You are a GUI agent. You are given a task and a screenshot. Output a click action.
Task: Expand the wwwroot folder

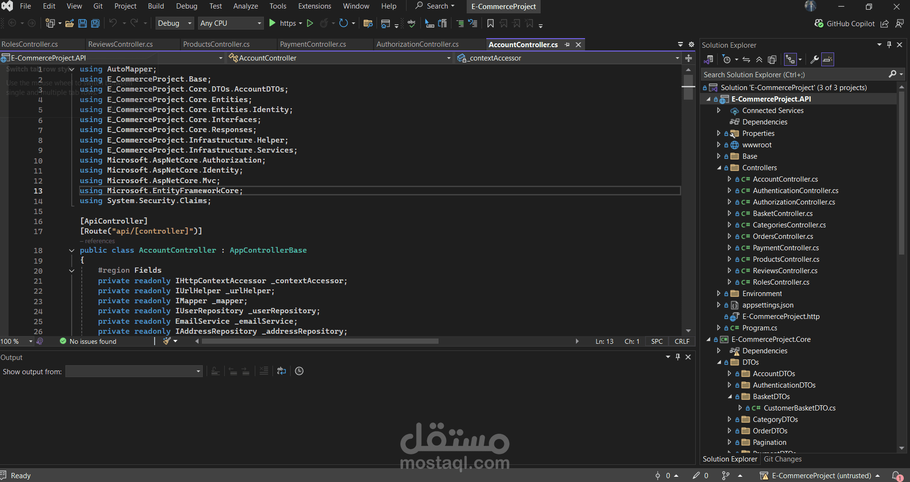(719, 145)
